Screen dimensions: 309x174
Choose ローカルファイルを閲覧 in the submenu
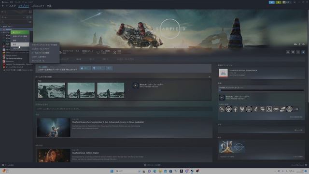44,53
